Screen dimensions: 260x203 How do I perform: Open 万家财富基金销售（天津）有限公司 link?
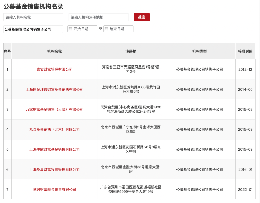click(x=55, y=109)
